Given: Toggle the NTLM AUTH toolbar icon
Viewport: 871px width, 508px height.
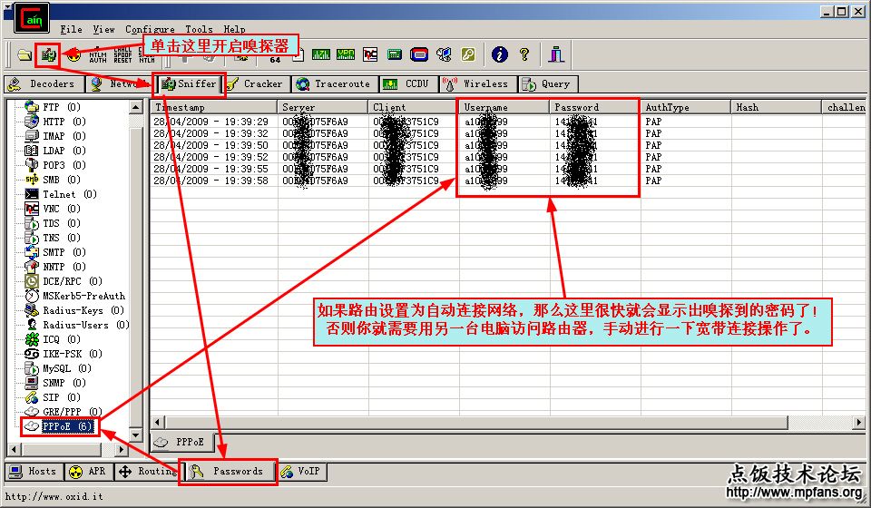Looking at the screenshot, I should [x=98, y=54].
